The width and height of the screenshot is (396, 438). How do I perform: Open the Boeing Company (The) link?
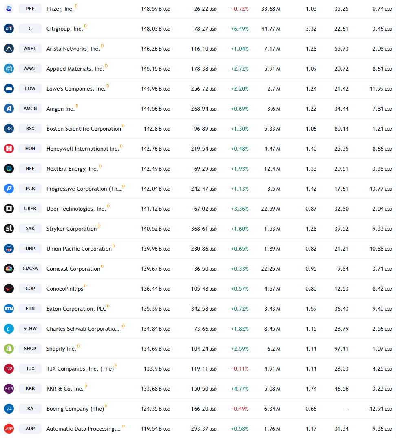point(75,409)
